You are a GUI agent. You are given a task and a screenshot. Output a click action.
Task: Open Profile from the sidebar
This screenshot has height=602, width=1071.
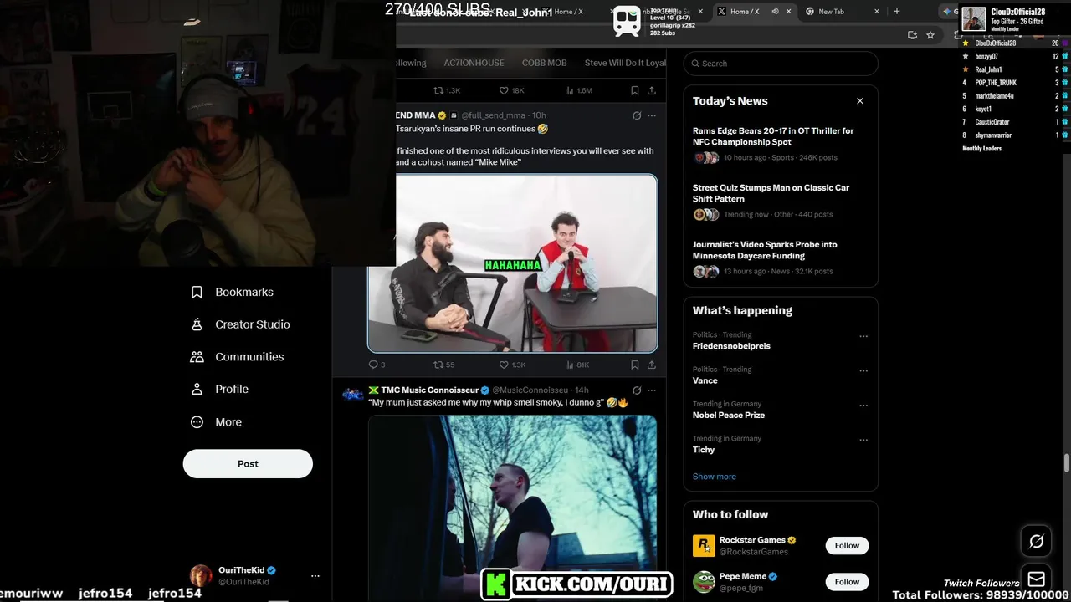(220, 389)
